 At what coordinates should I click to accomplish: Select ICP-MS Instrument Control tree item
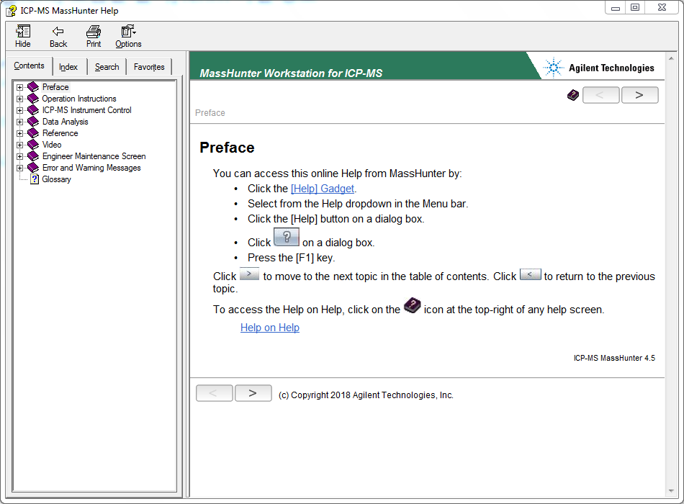point(87,110)
